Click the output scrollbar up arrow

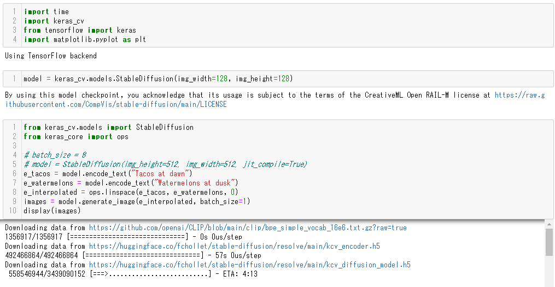coord(549,224)
